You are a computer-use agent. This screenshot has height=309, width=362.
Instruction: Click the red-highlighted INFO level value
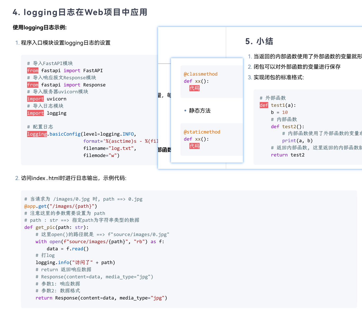128,134
